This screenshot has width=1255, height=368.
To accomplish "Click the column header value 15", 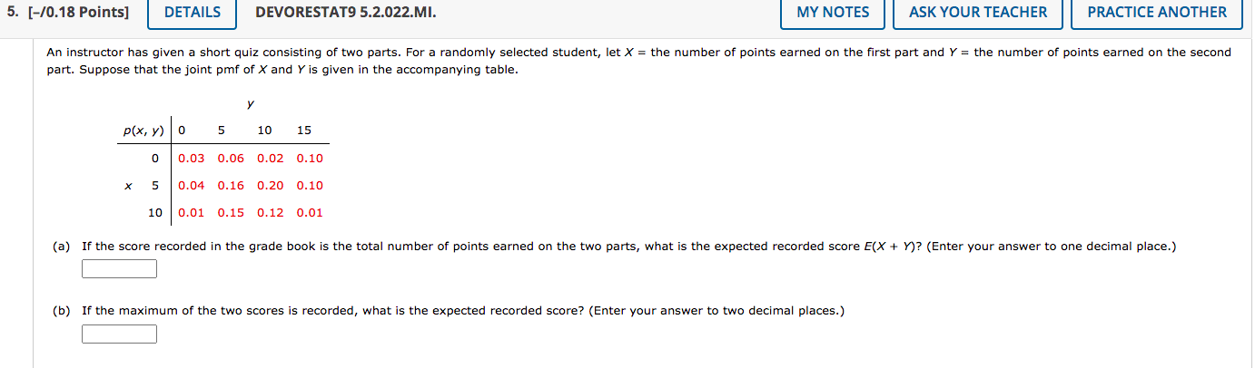I will pos(304,131).
